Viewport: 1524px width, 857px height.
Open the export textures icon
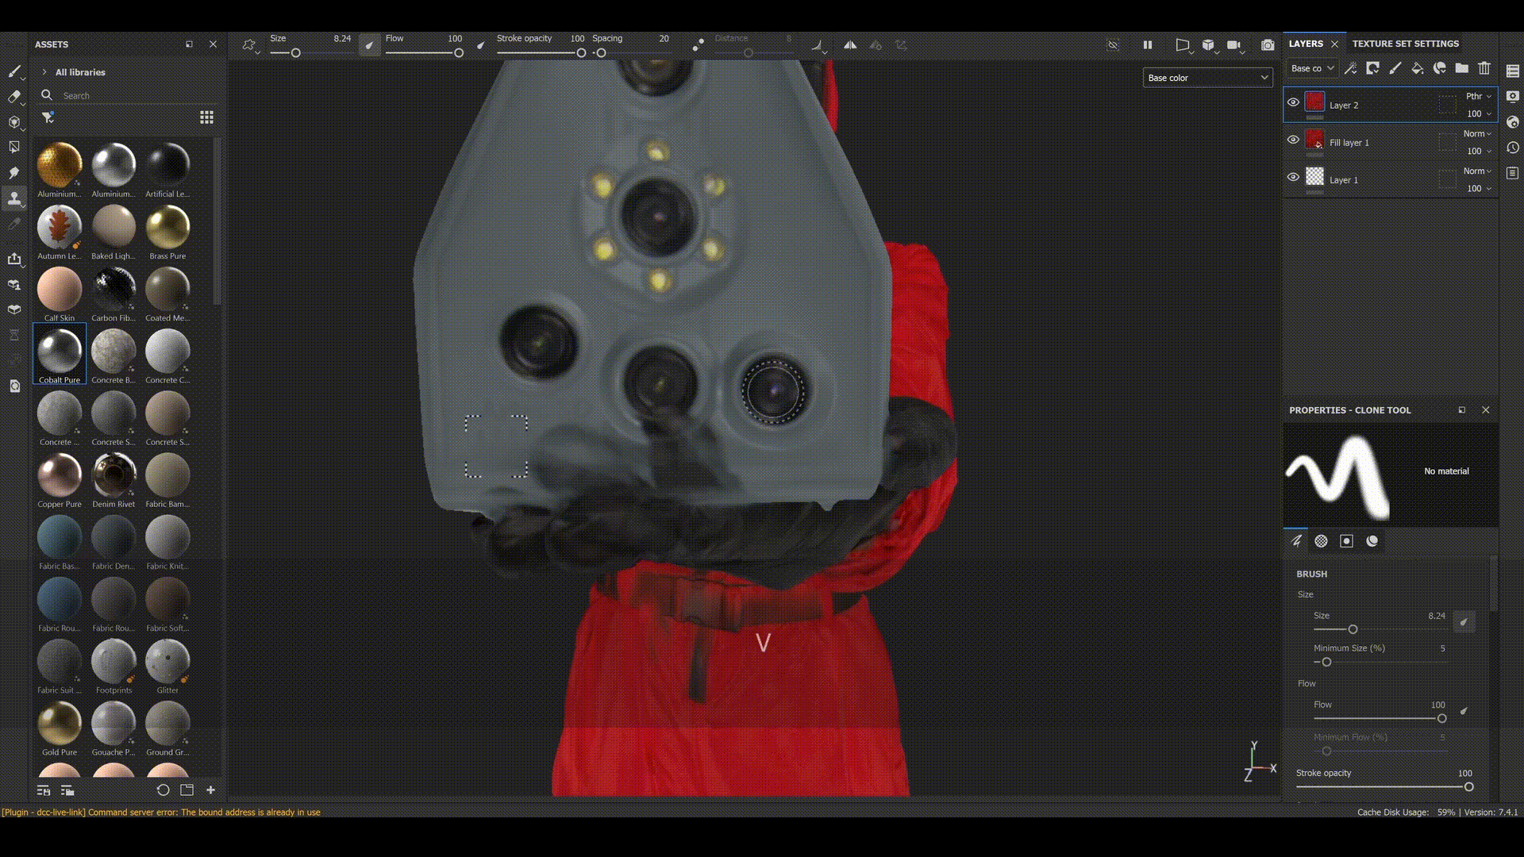click(14, 259)
